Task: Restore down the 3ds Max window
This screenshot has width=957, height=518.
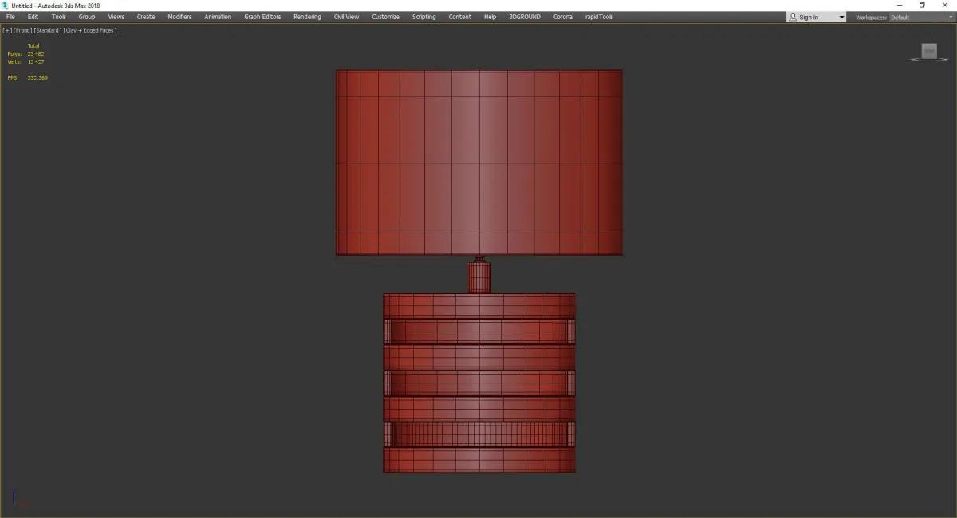Action: (x=922, y=6)
